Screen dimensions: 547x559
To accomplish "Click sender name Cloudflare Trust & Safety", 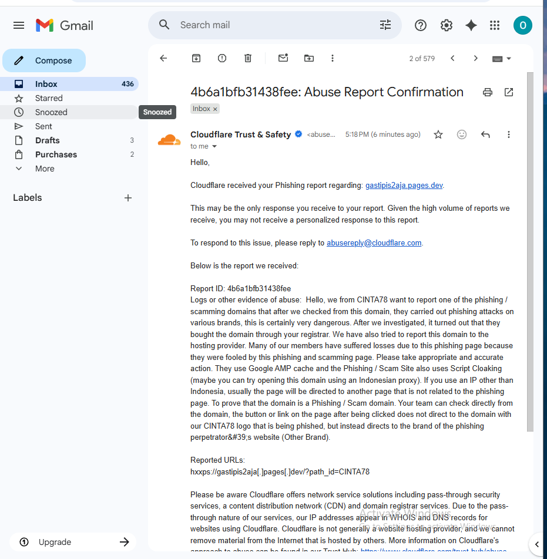I will (x=240, y=134).
